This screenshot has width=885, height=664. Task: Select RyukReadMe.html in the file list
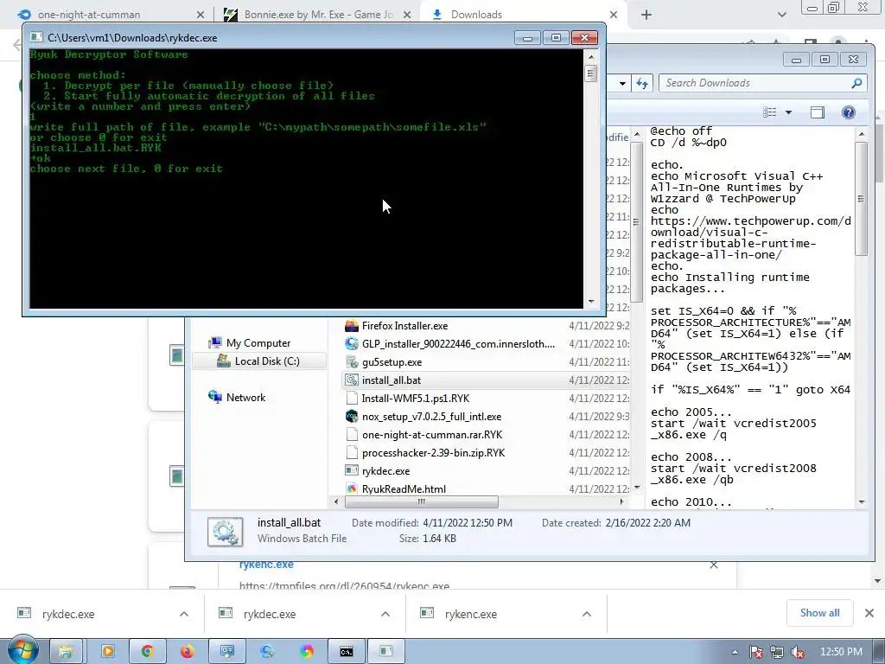(x=404, y=488)
